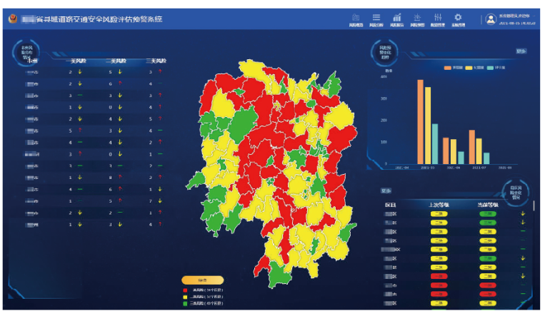Open the 风险分析 list icon

point(376,17)
